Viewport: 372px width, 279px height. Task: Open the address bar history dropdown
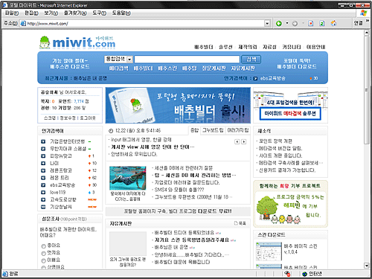click(x=267, y=23)
